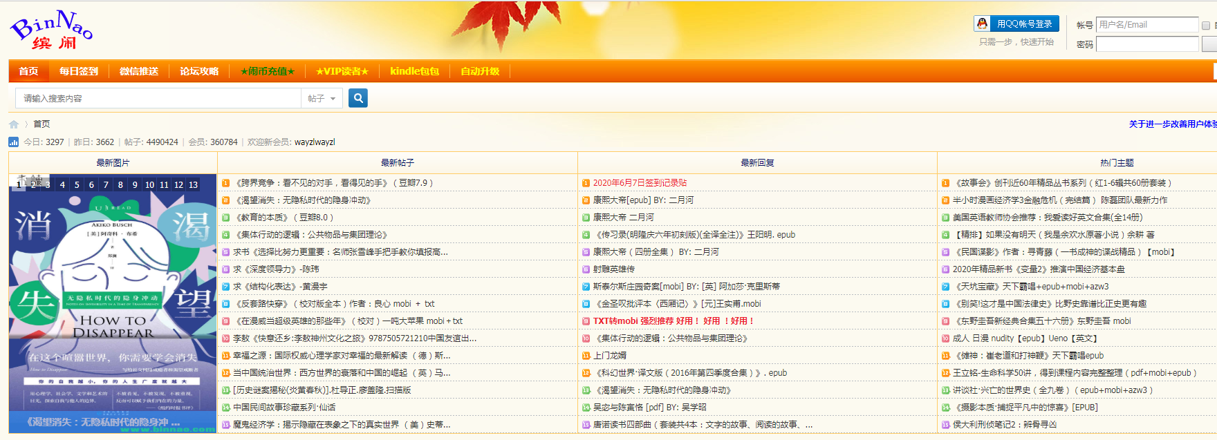Image resolution: width=1217 pixels, height=440 pixels.
Task: Open the 首页 navigation tab
Action: (28, 71)
